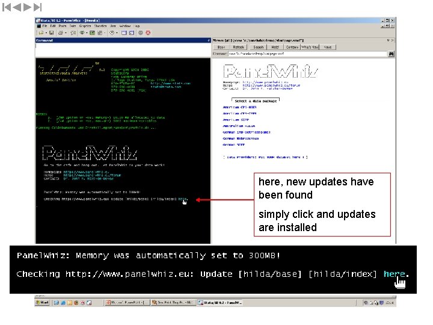Jump to the last slide control
The image size is (433, 325).
tap(37, 7)
